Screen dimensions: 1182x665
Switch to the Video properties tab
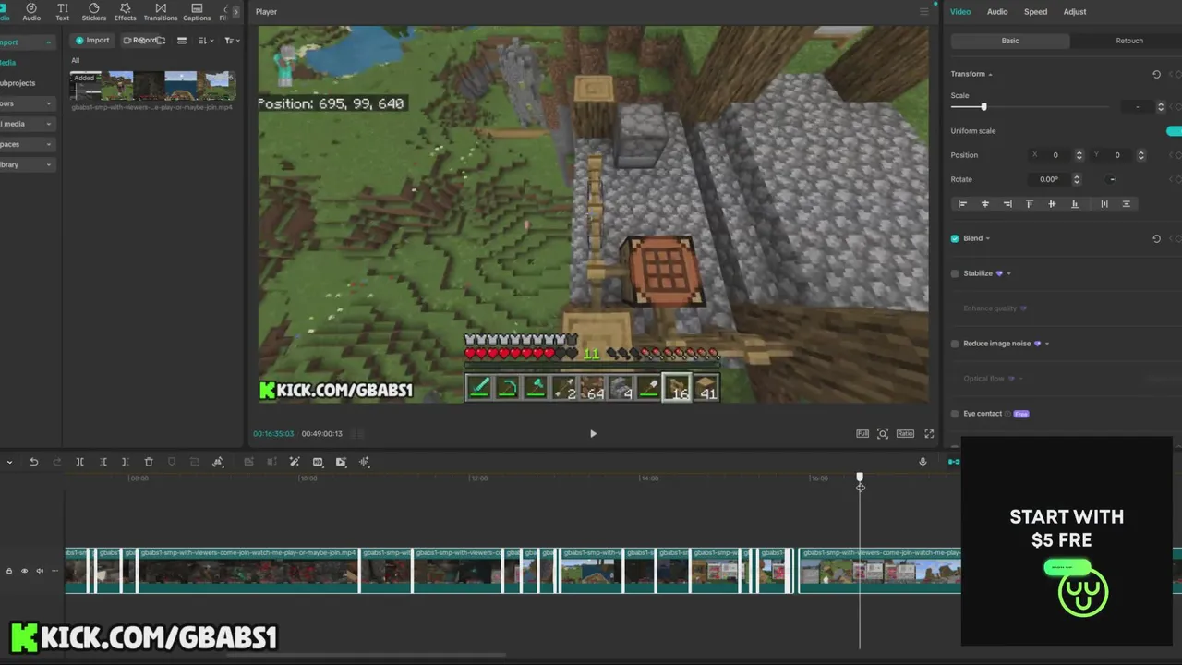tap(960, 12)
